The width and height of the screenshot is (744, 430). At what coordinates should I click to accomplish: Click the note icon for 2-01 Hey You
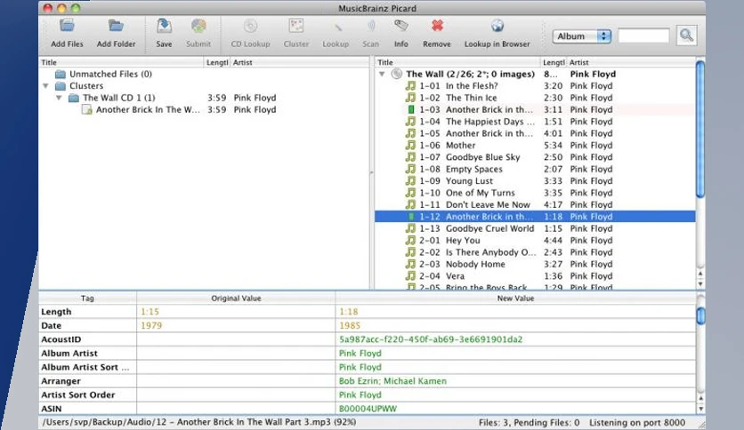[x=410, y=241]
